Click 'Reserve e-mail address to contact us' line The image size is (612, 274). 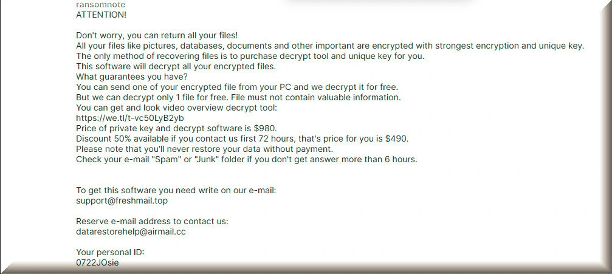coord(152,221)
